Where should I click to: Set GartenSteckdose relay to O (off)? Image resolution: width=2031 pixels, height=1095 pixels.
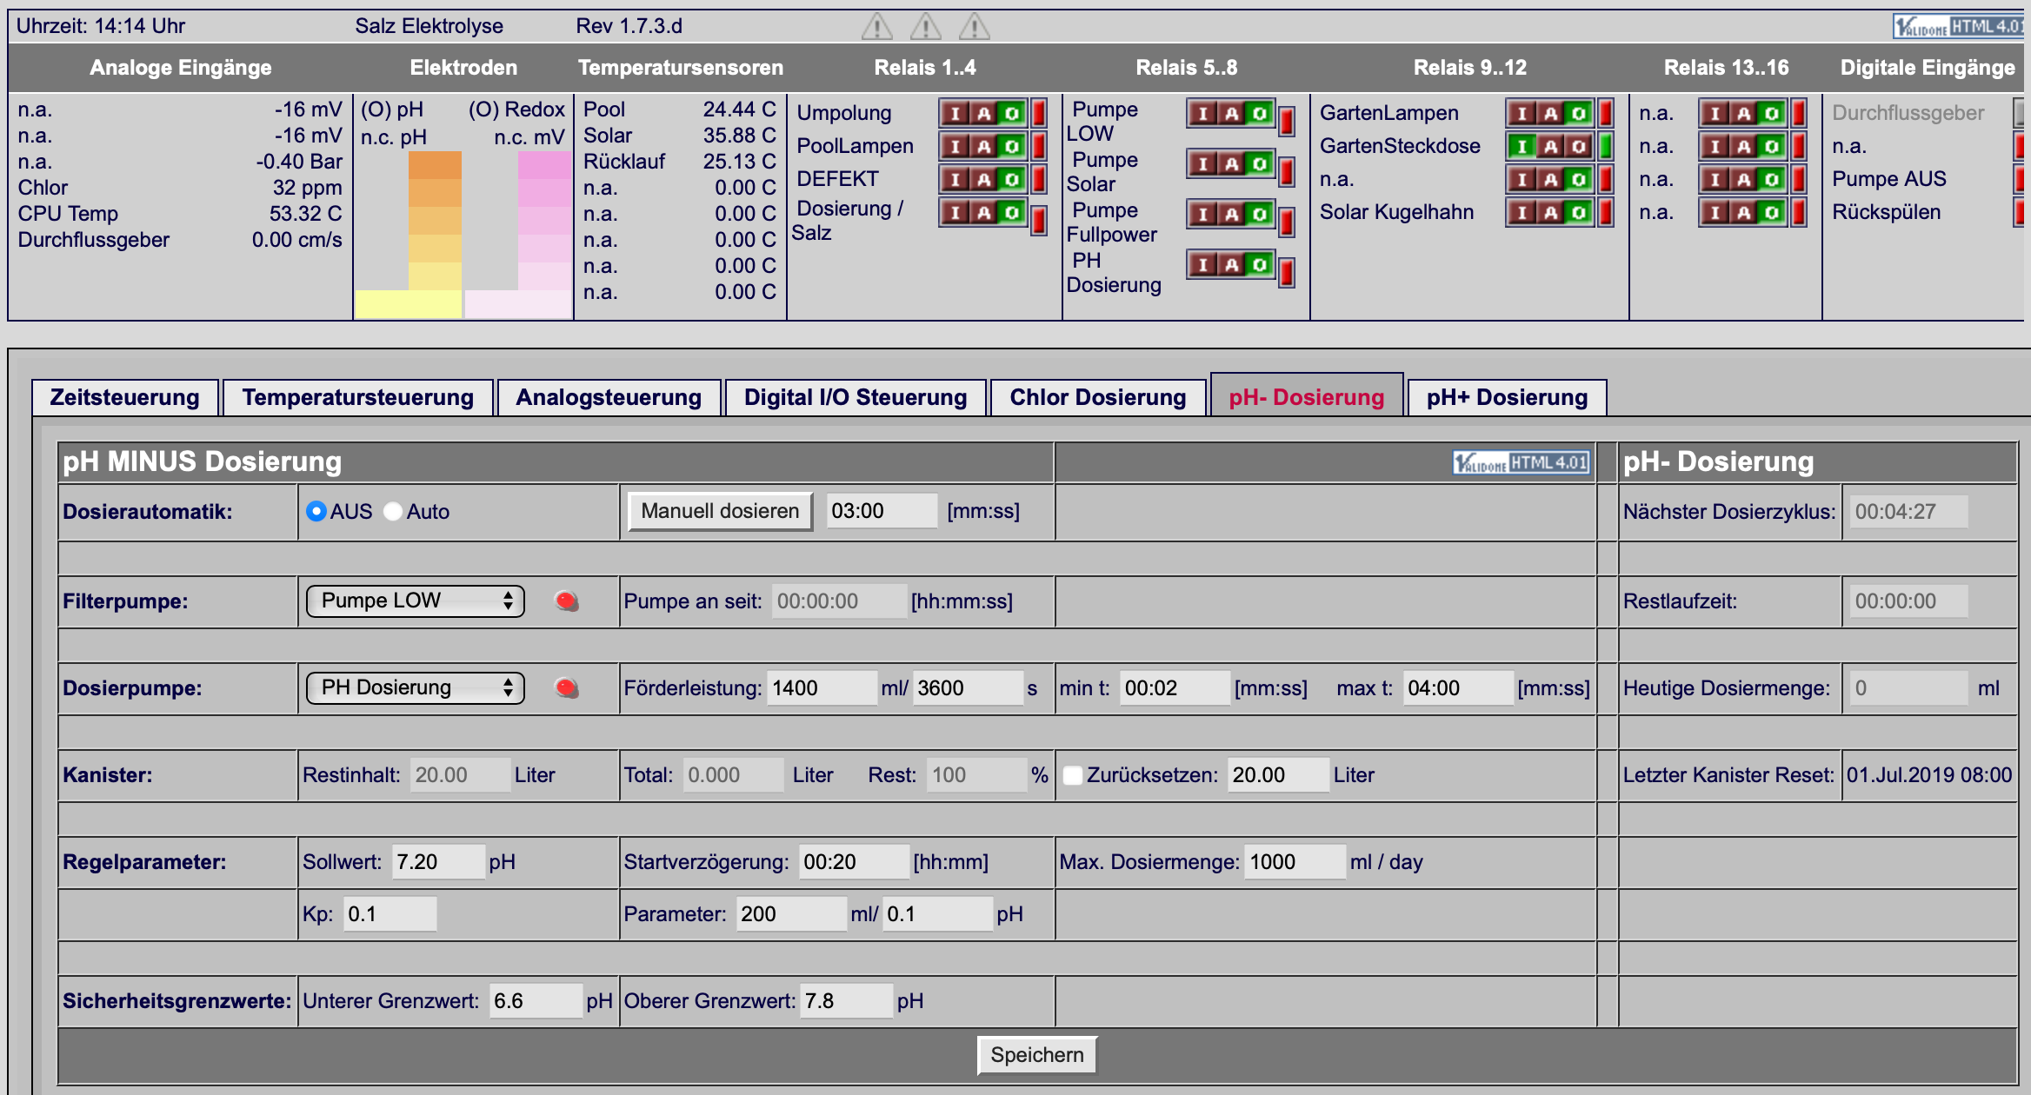click(1579, 146)
